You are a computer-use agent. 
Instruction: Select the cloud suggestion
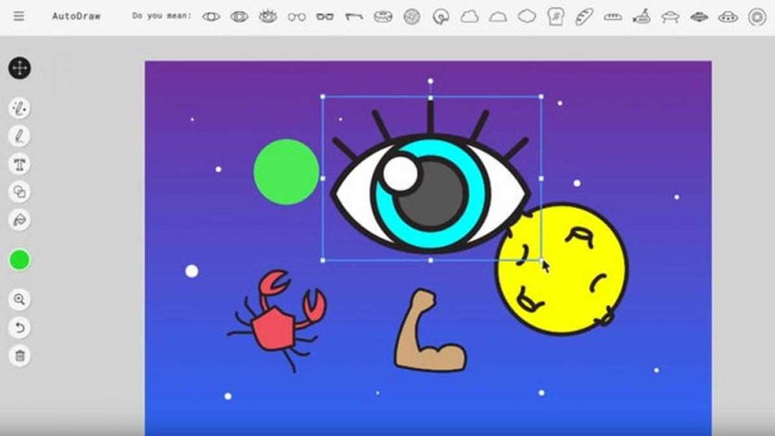tap(468, 16)
